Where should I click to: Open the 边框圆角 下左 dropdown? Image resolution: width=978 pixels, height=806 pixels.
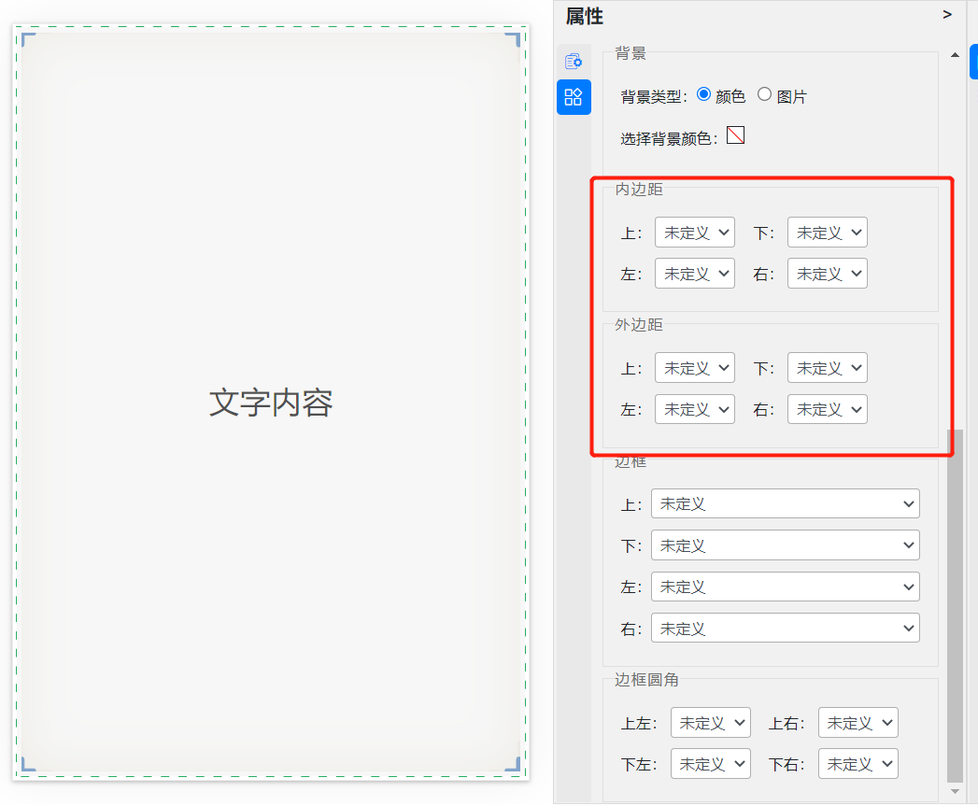tap(711, 764)
